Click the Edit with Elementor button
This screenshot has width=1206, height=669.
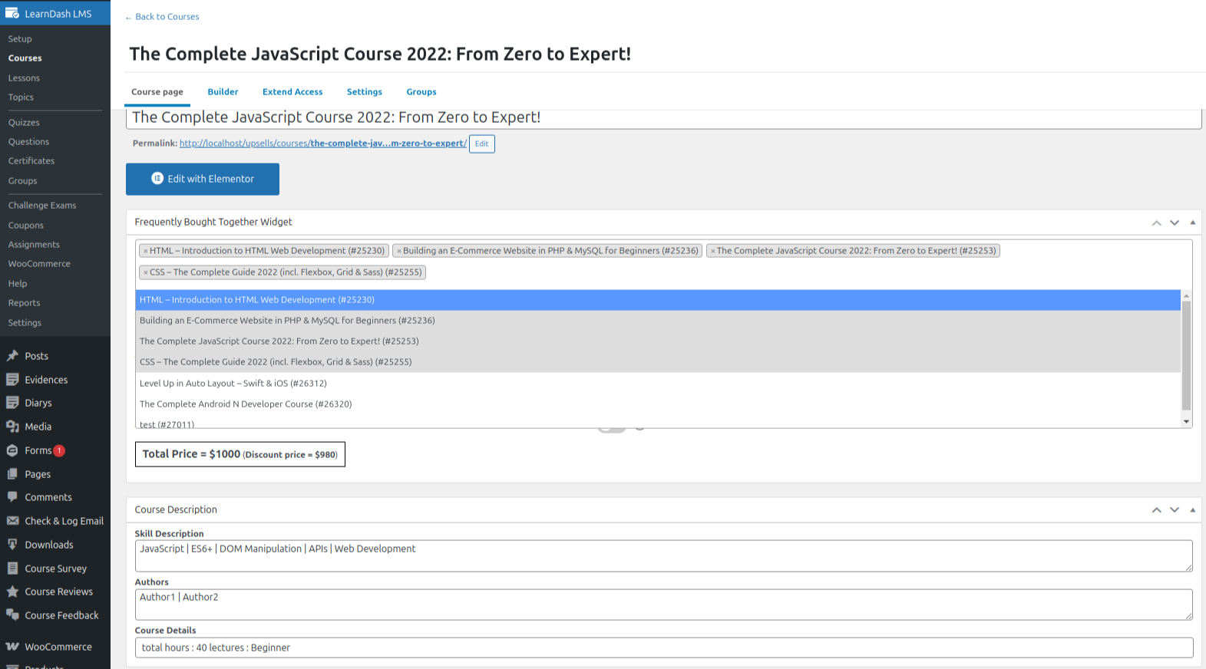[x=203, y=179]
